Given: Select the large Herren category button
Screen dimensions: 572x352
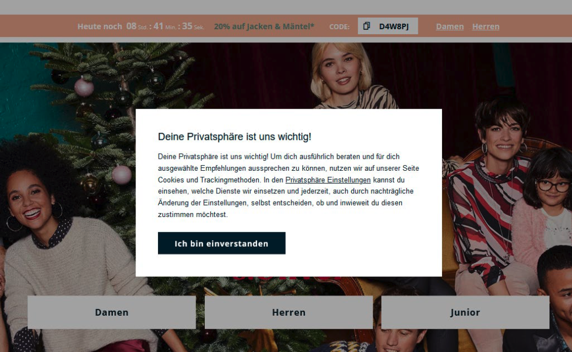Looking at the screenshot, I should point(288,312).
